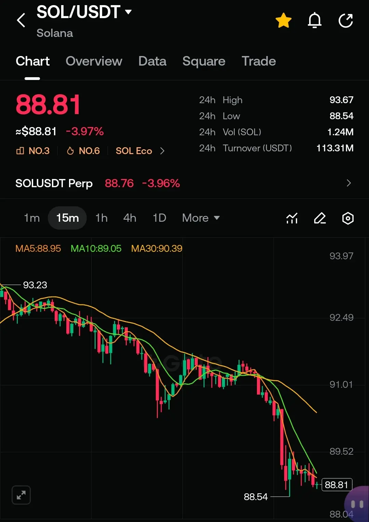Screen dimensions: 369x522
Task: Tap the MA10:89.05 indicator label
Action: [x=96, y=248]
